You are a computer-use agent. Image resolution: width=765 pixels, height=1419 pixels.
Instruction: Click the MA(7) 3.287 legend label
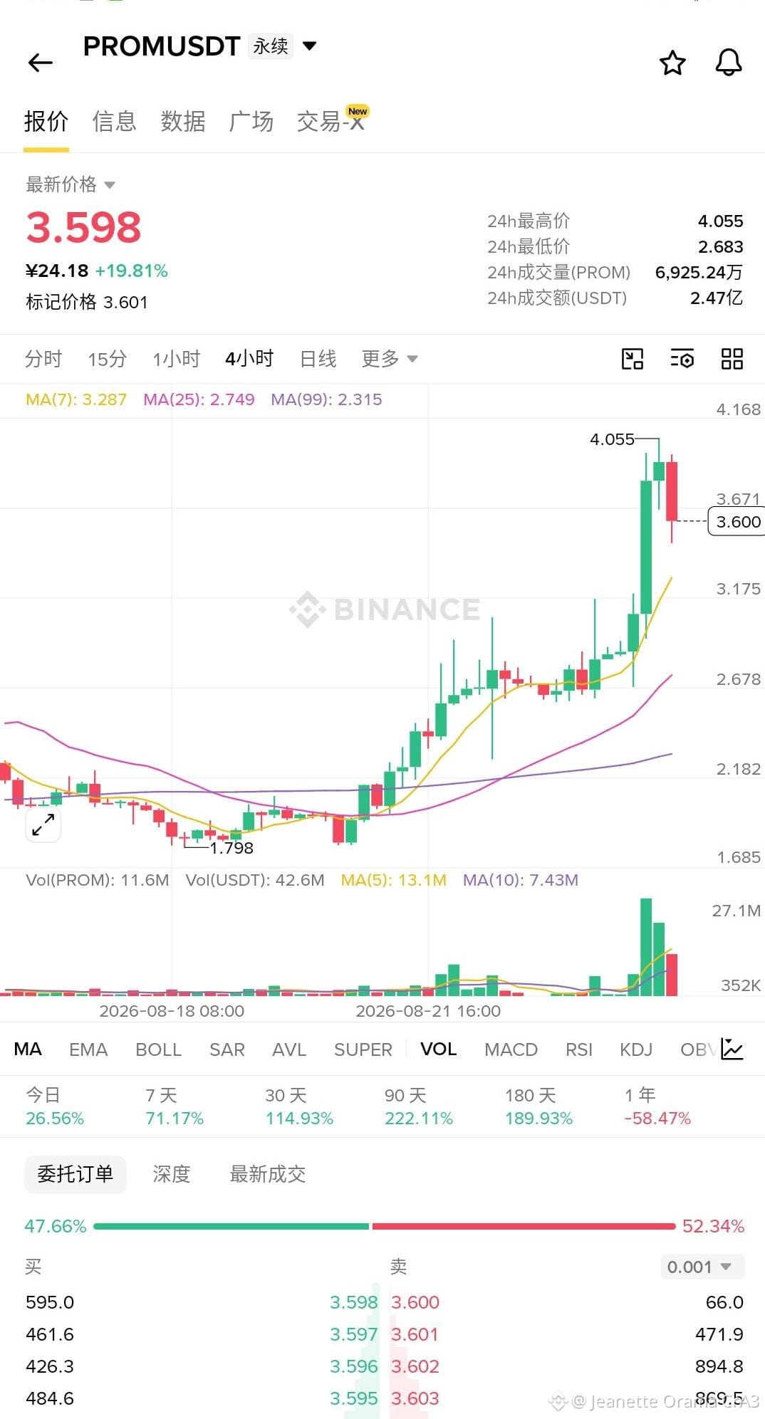click(x=76, y=399)
